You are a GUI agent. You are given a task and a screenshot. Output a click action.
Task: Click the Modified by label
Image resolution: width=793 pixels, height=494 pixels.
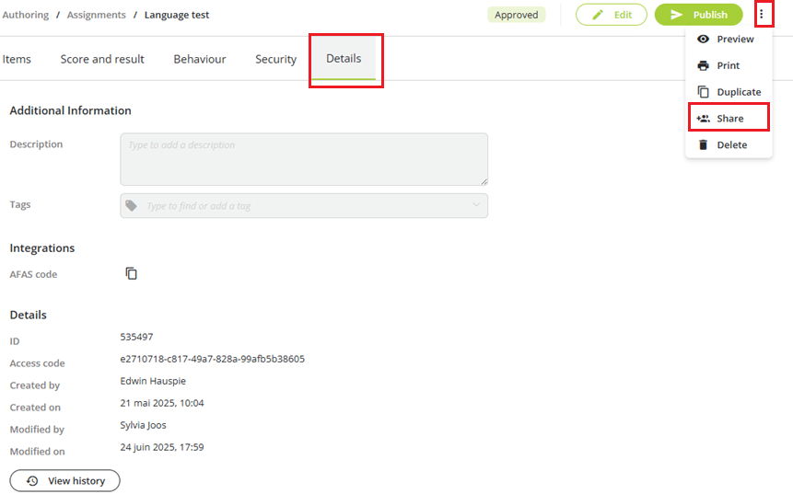click(x=37, y=430)
